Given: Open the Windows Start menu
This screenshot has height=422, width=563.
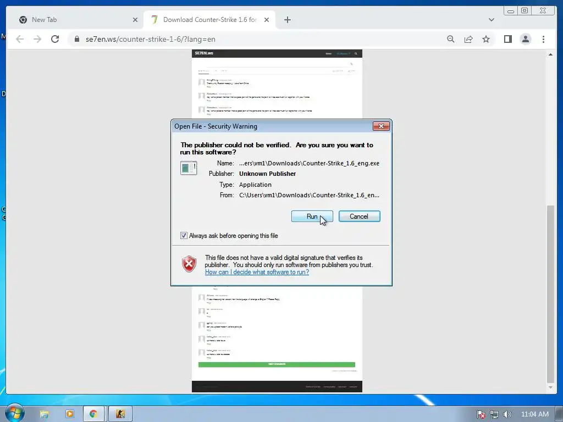Looking at the screenshot, I should 14,413.
